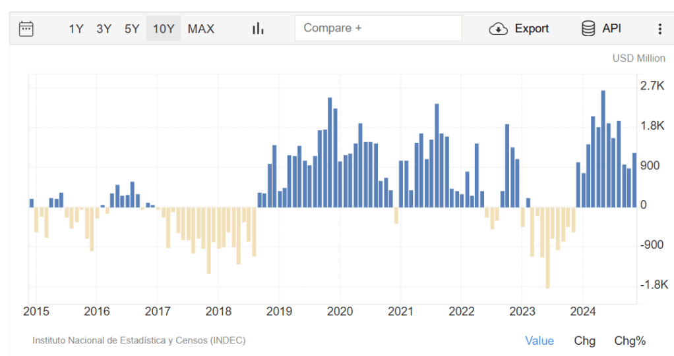Switch chart display to Chg
Image resolution: width=674 pixels, height=356 pixels.
(584, 340)
